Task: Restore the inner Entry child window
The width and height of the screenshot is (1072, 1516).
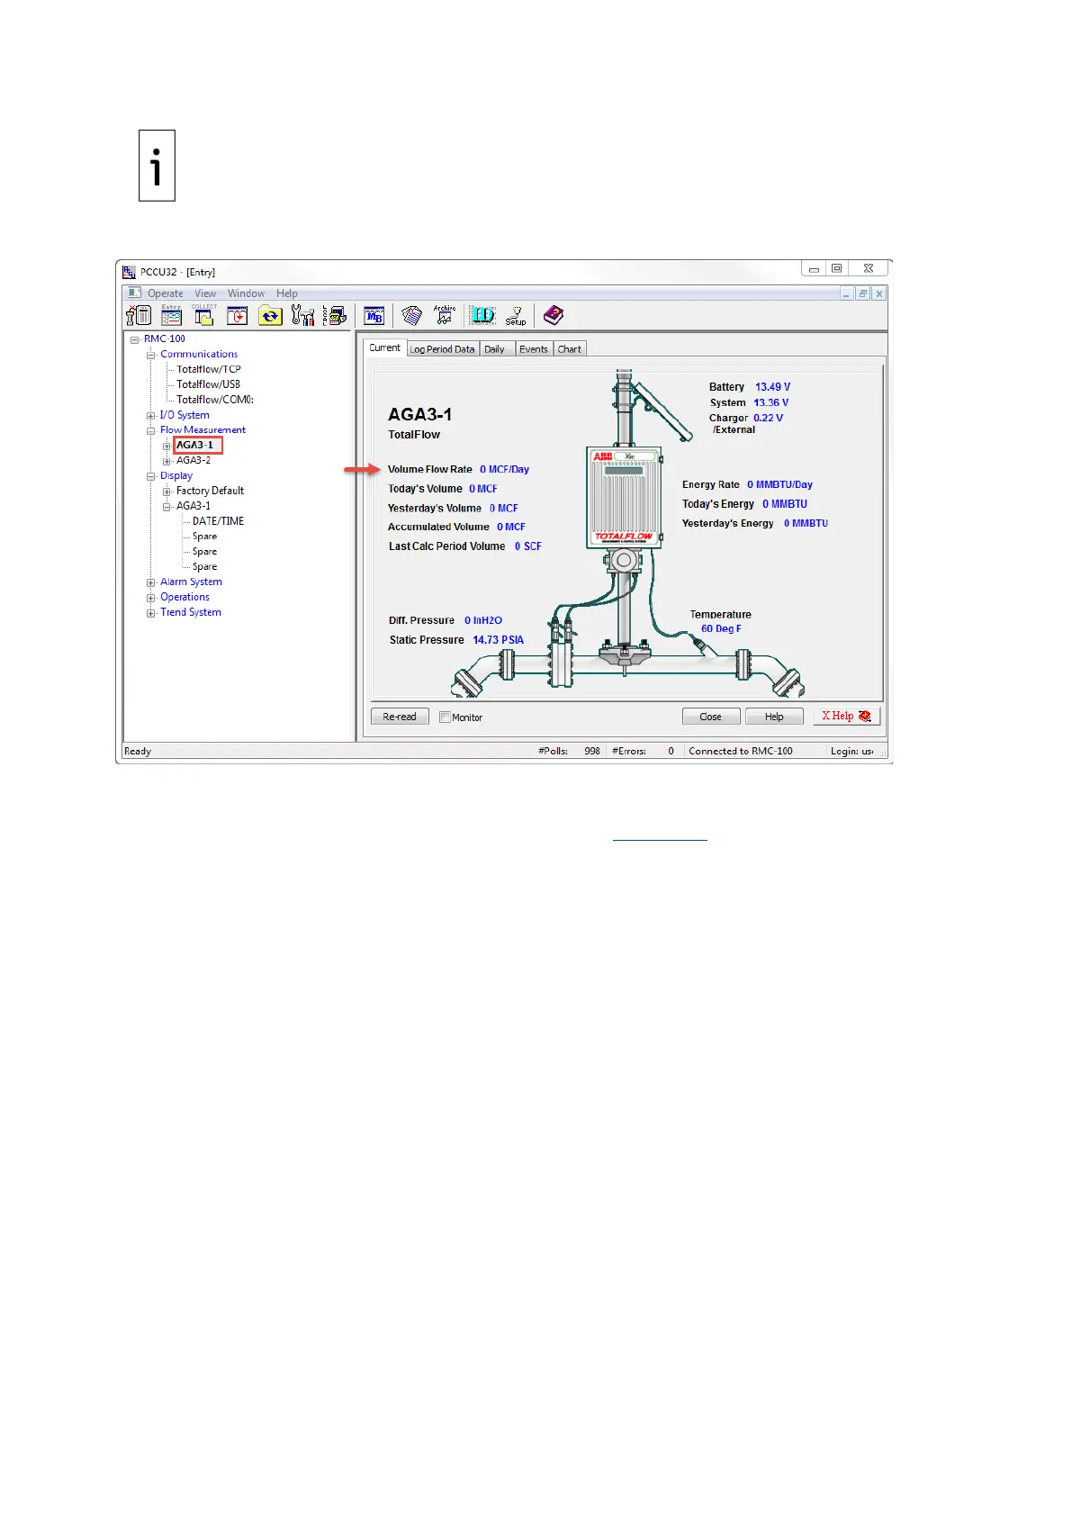Action: pyautogui.click(x=862, y=293)
